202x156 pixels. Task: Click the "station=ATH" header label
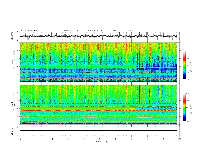tap(95, 31)
